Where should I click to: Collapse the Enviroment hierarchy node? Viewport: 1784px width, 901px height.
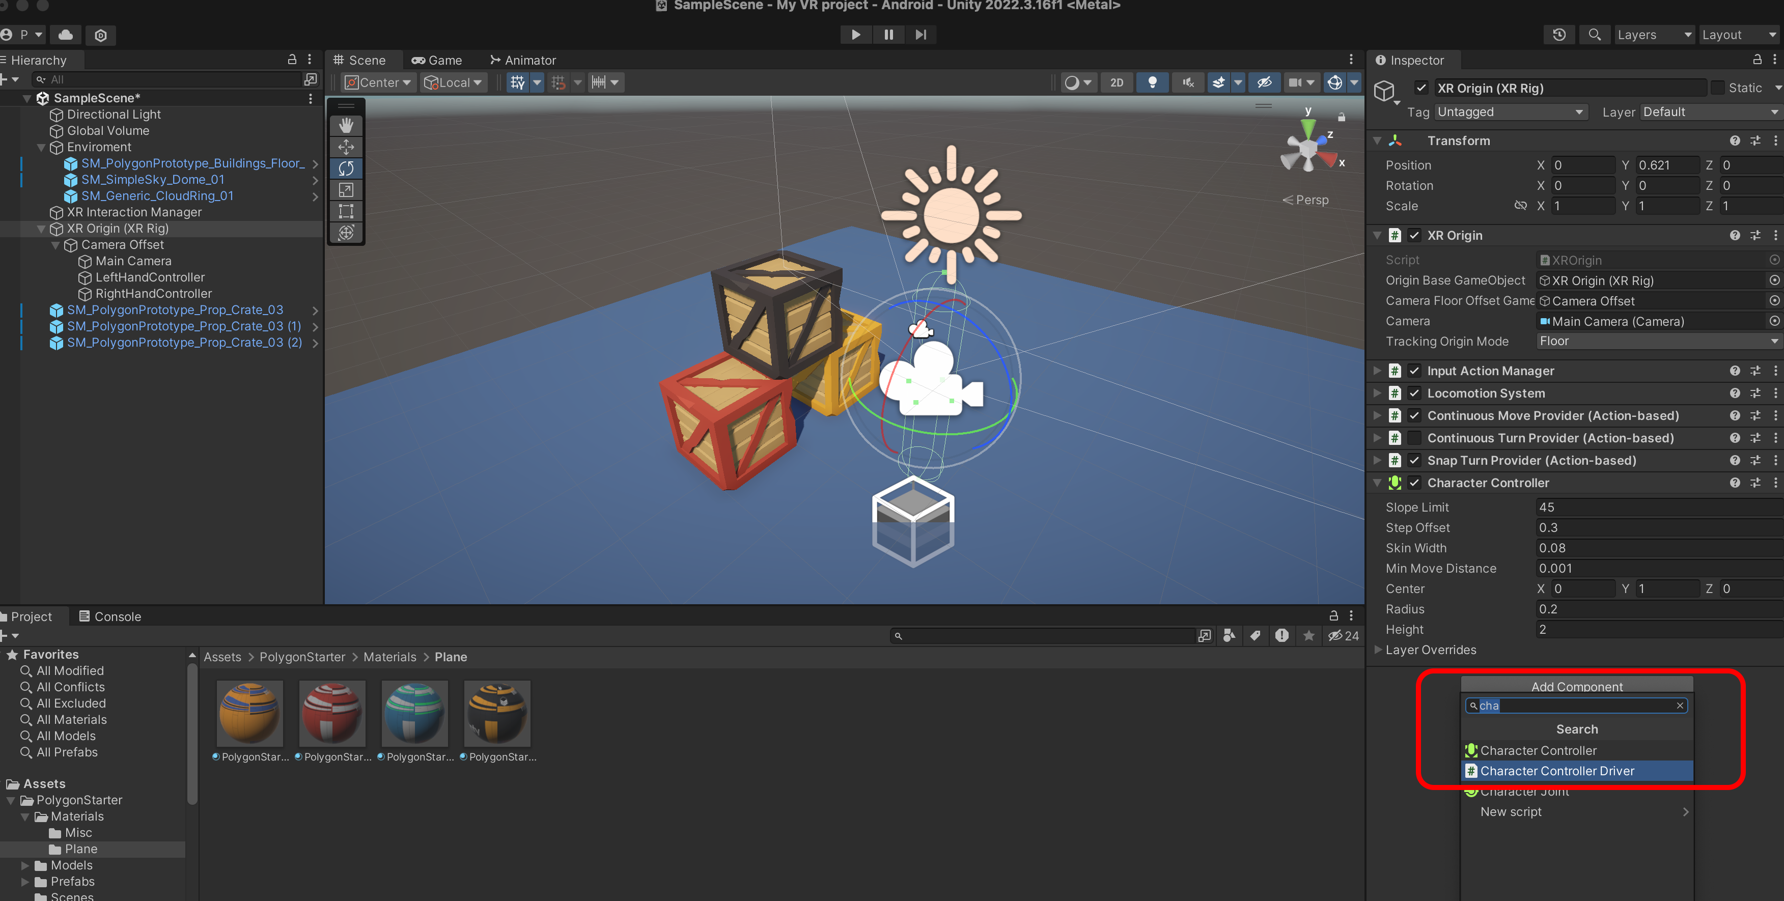click(42, 148)
